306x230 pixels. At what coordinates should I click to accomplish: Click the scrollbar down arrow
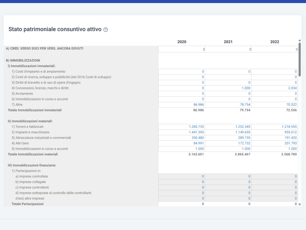300,204
